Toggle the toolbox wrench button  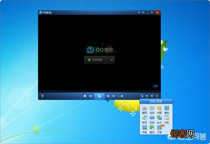pyautogui.click(x=142, y=96)
